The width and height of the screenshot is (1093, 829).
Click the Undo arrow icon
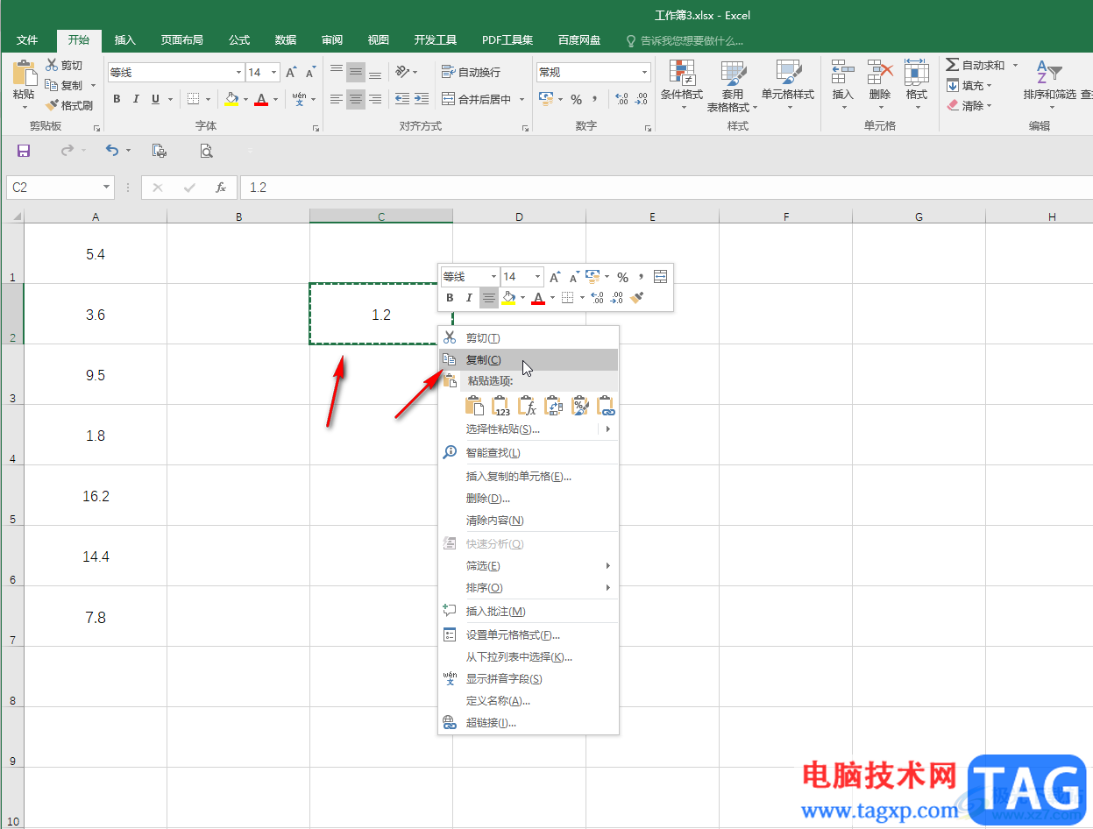[111, 151]
